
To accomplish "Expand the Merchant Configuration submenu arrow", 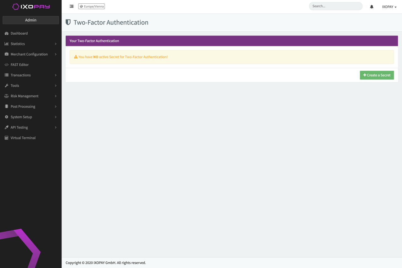I will 56,54.
